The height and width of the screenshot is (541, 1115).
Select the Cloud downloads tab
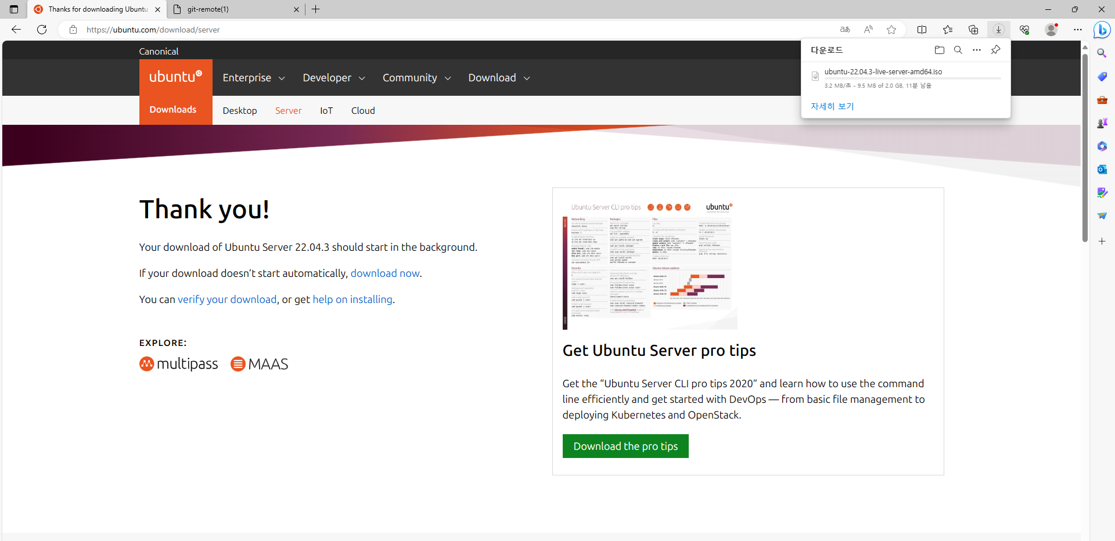coord(363,110)
